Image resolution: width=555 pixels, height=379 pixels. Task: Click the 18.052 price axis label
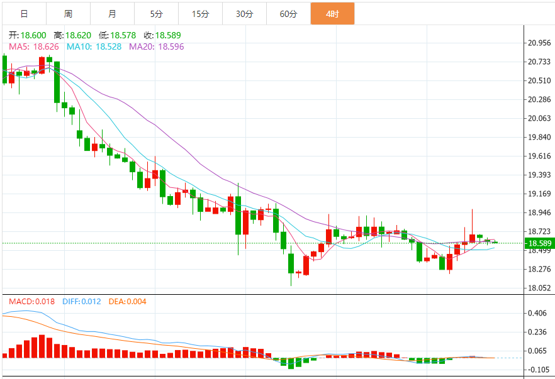coord(539,288)
